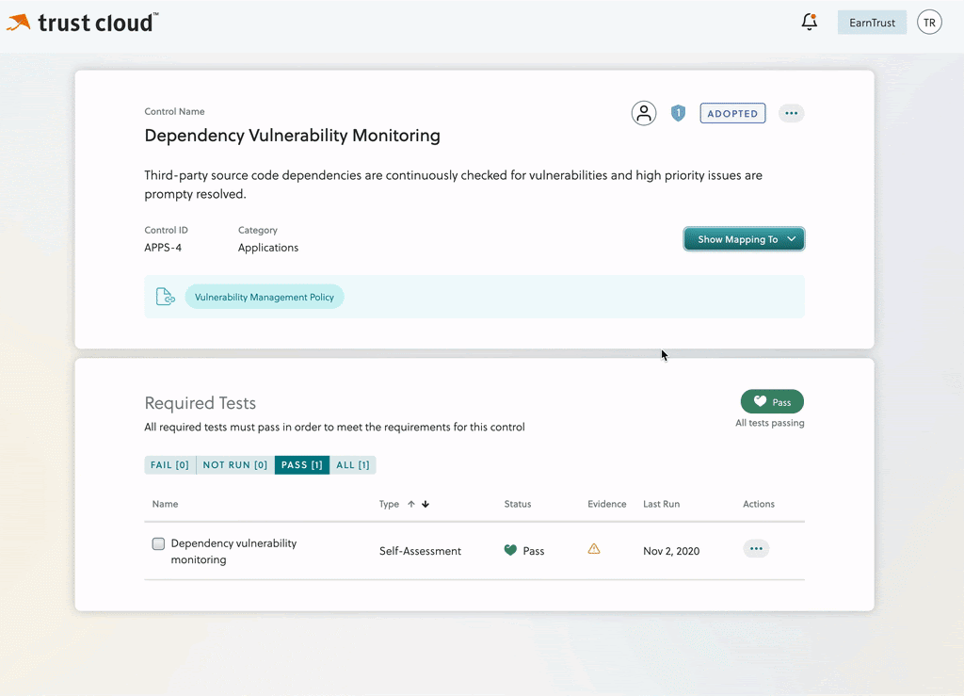The image size is (964, 696).
Task: Click the EarnTrust button
Action: [x=872, y=23]
